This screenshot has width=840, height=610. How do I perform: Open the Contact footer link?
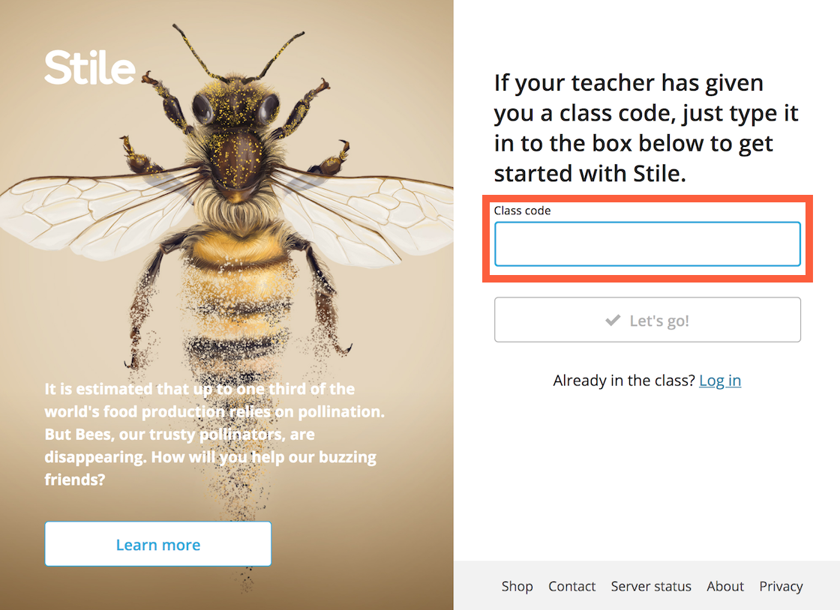pyautogui.click(x=571, y=587)
